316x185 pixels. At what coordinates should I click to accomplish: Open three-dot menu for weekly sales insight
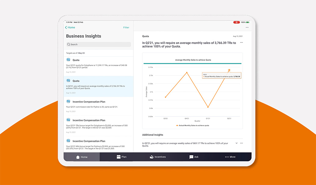pyautogui.click(x=242, y=143)
